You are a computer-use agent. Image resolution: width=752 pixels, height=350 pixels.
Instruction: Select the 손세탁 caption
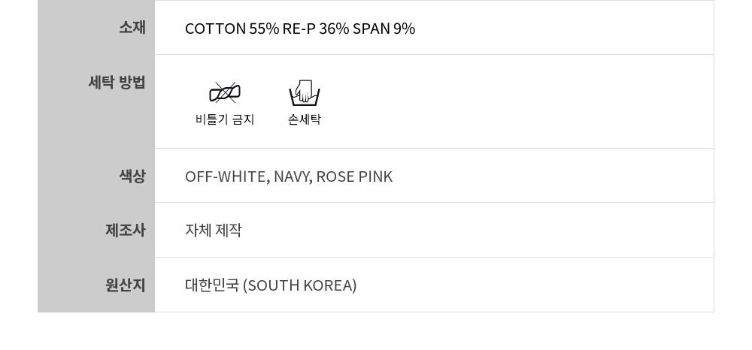click(305, 119)
